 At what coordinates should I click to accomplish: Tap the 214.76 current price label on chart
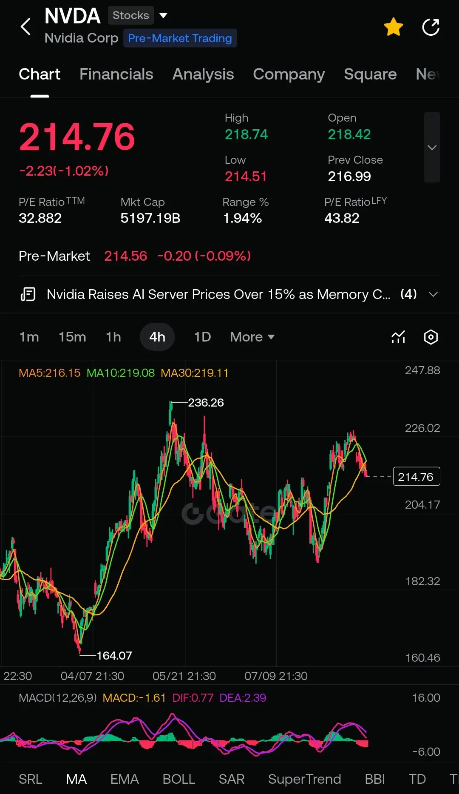416,476
